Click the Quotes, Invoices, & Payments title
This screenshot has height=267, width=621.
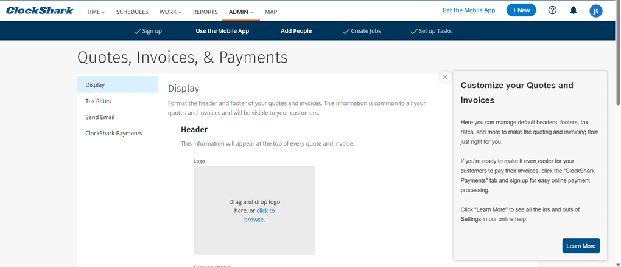tap(183, 58)
